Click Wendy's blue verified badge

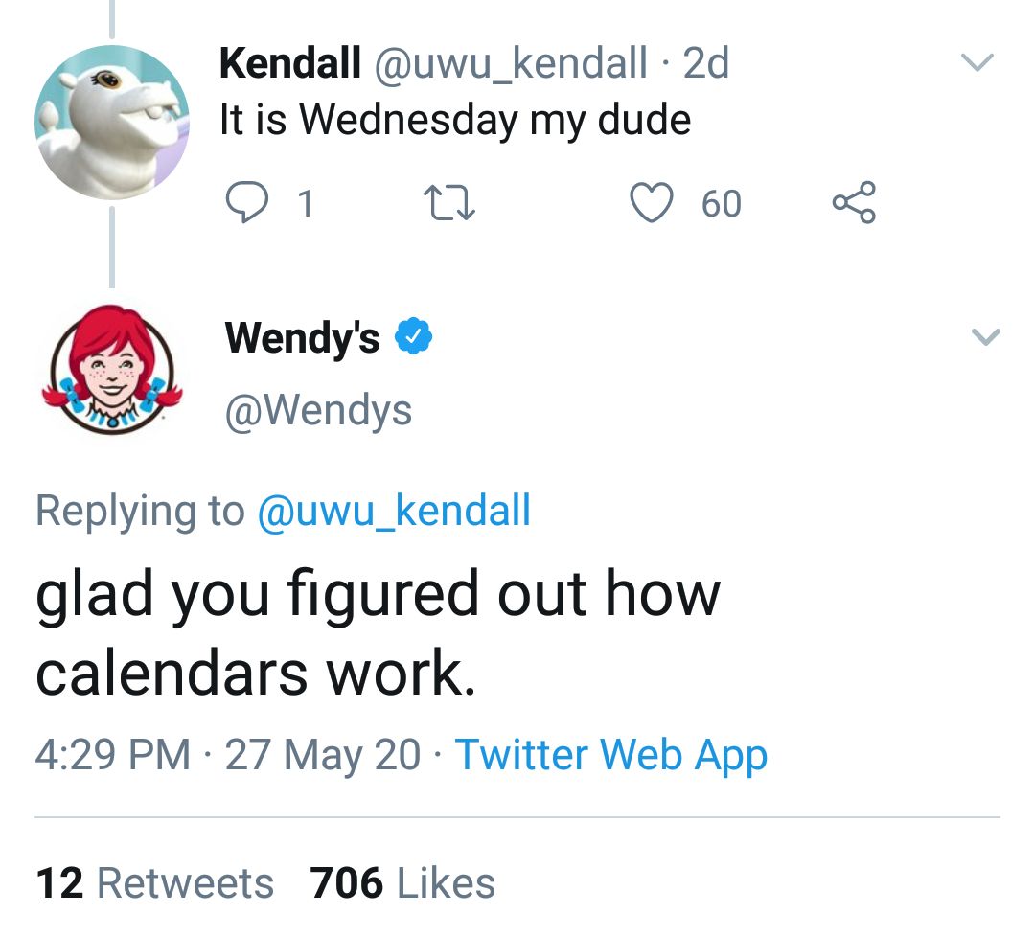pyautogui.click(x=416, y=336)
